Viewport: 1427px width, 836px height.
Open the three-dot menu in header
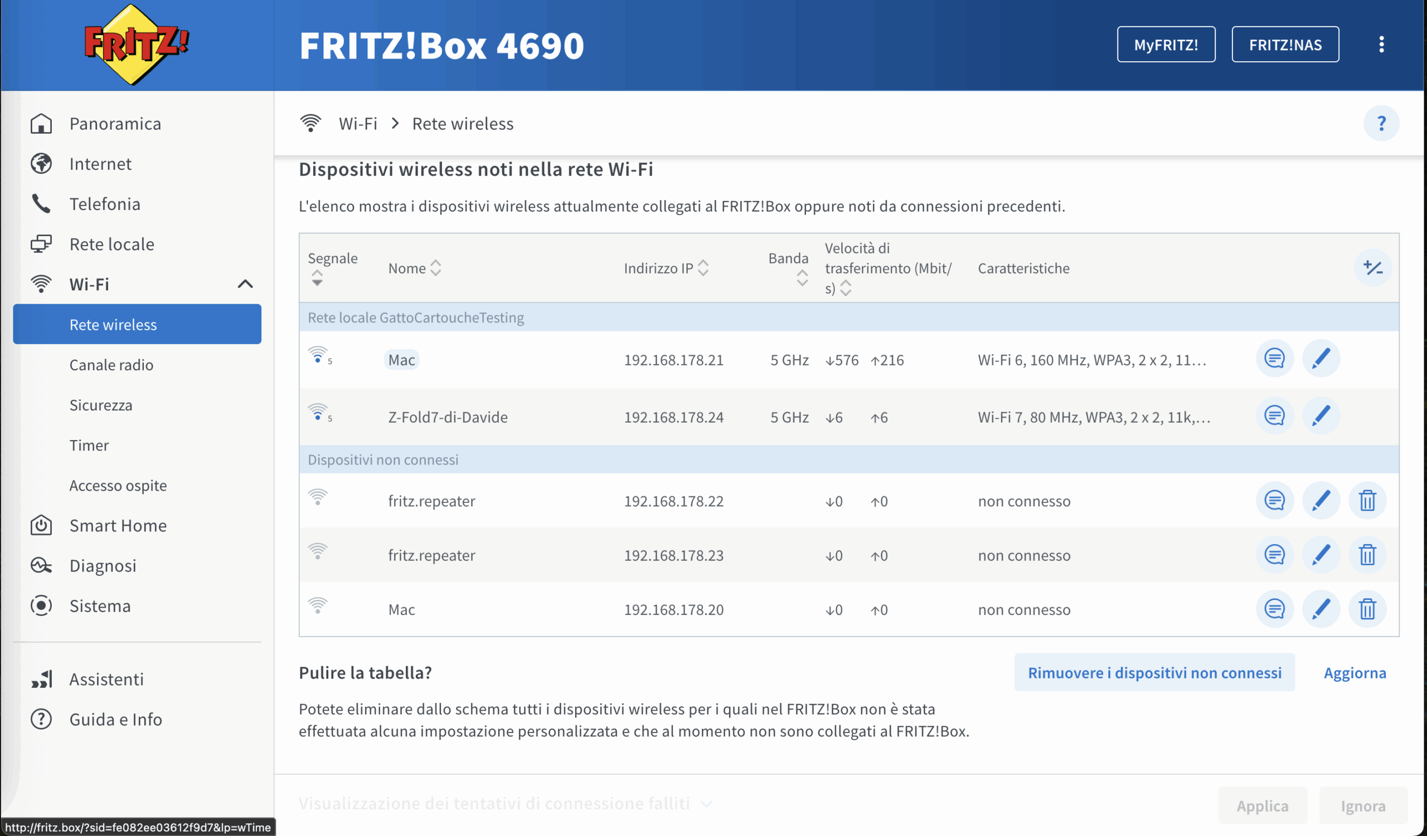[x=1381, y=44]
